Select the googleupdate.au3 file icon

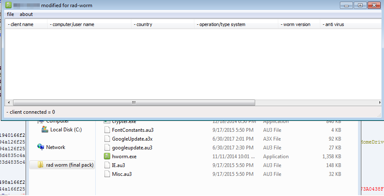point(107,148)
